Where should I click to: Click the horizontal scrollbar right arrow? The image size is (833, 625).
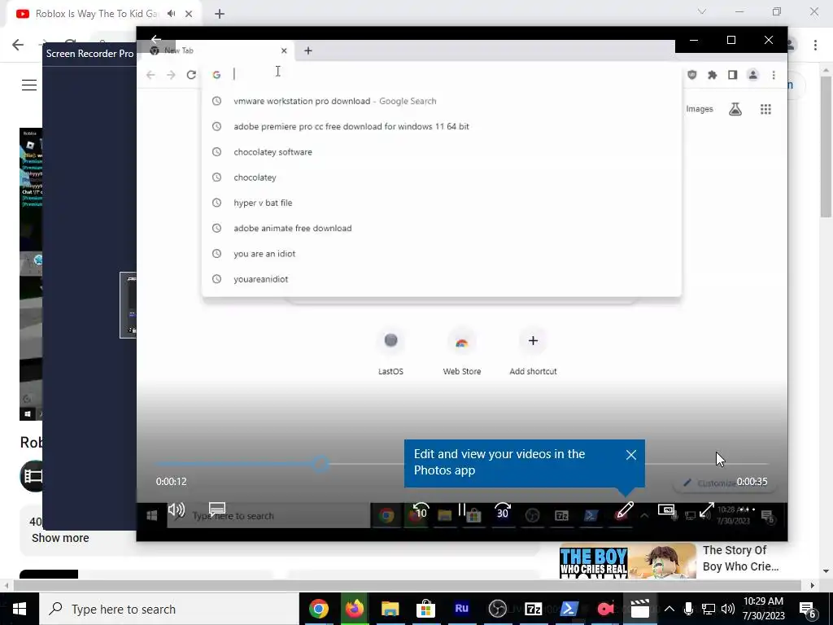[813, 585]
